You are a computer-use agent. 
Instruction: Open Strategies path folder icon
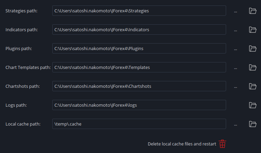click(x=252, y=11)
